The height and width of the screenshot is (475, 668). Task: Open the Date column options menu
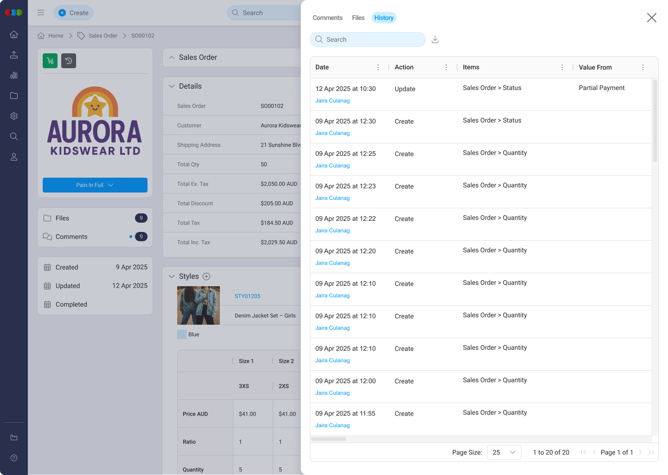point(378,67)
